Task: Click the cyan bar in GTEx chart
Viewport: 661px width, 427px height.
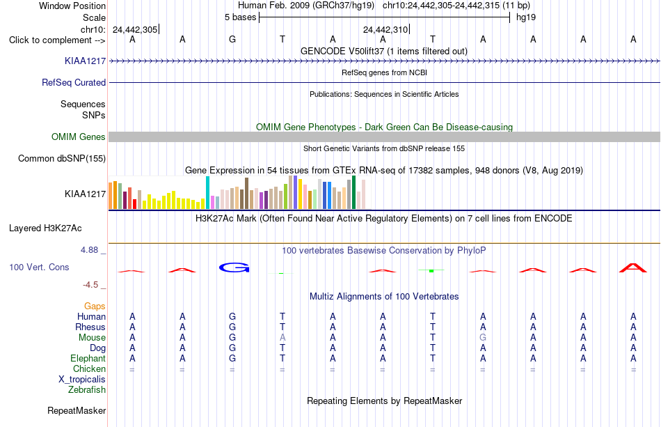Action: 208,193
